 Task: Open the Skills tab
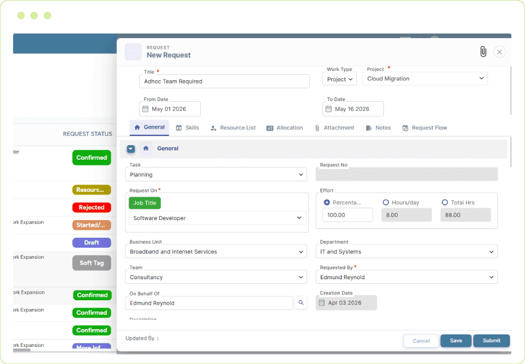[x=188, y=127]
